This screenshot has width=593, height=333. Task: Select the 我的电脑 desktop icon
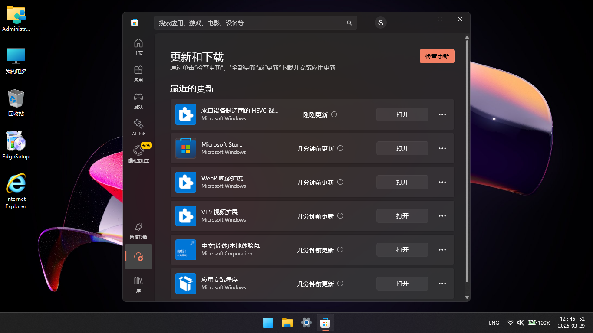(16, 61)
